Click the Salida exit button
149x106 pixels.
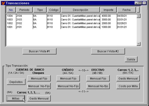pyautogui.click(x=131, y=59)
